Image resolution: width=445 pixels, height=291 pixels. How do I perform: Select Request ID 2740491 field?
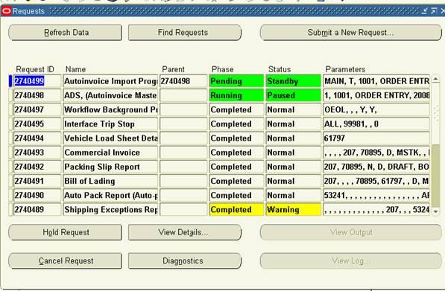(x=37, y=181)
